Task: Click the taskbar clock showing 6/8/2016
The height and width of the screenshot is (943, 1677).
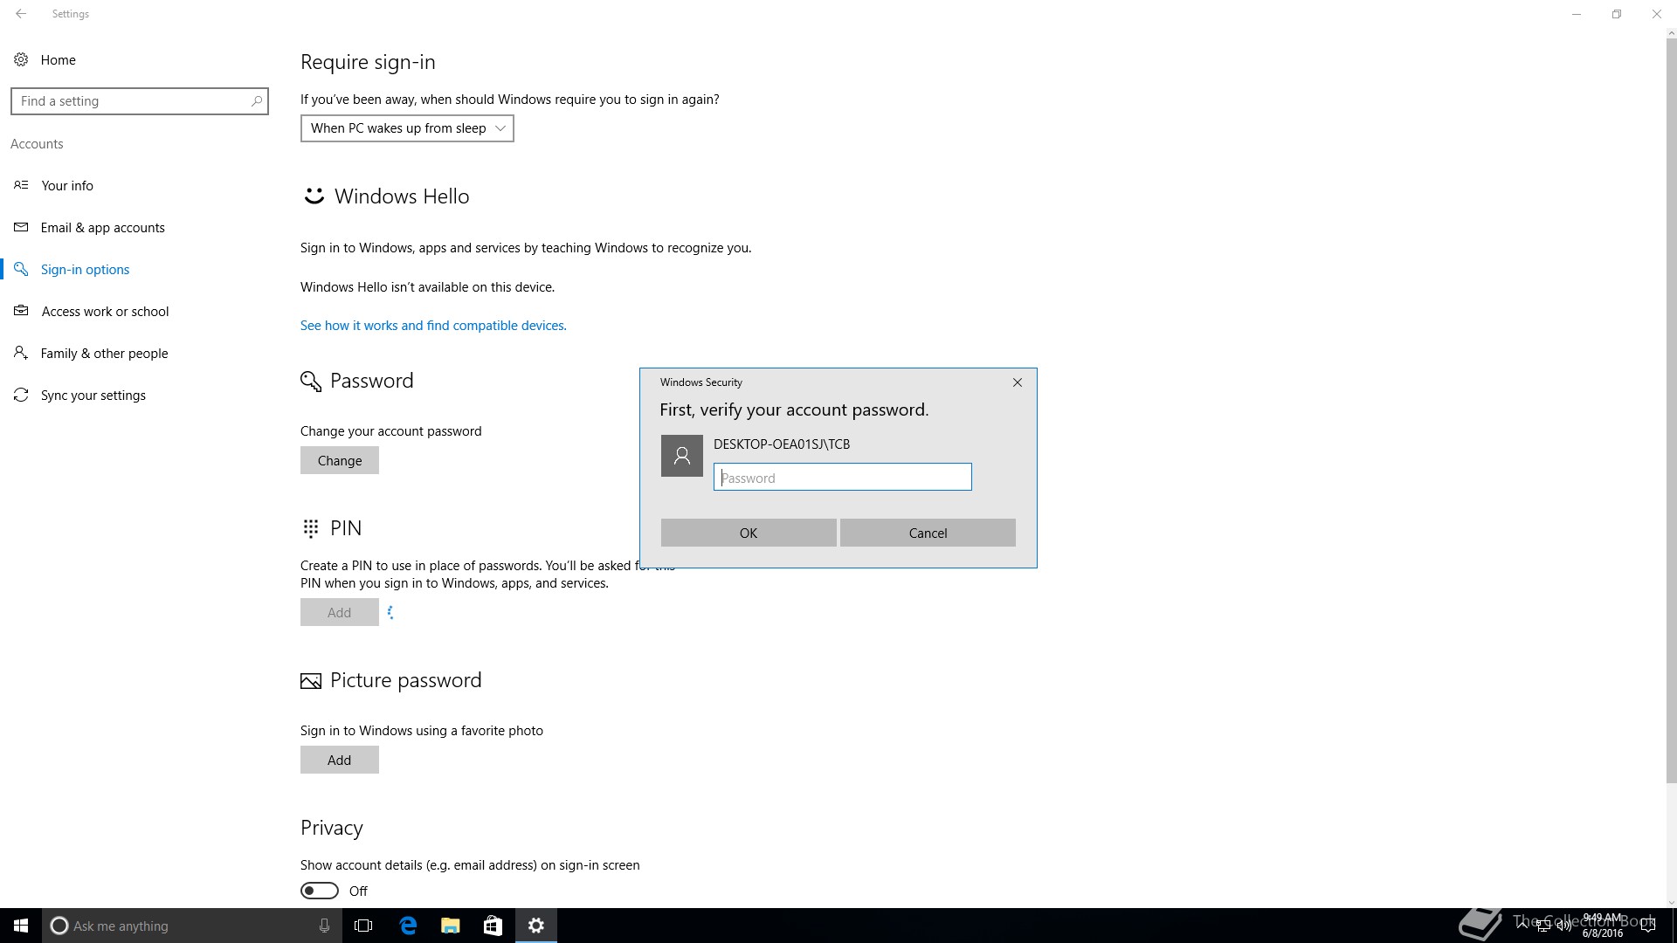Action: (1603, 926)
